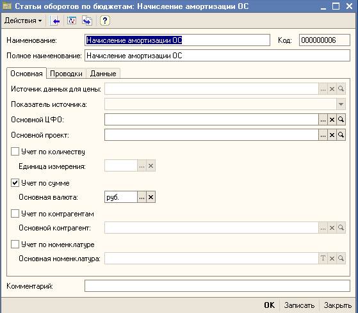Viewport: 358px width, 313px height.
Task: Click magnifier for Источник данных для цены
Action: coord(341,89)
